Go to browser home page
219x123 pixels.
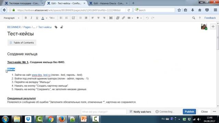tap(200, 10)
